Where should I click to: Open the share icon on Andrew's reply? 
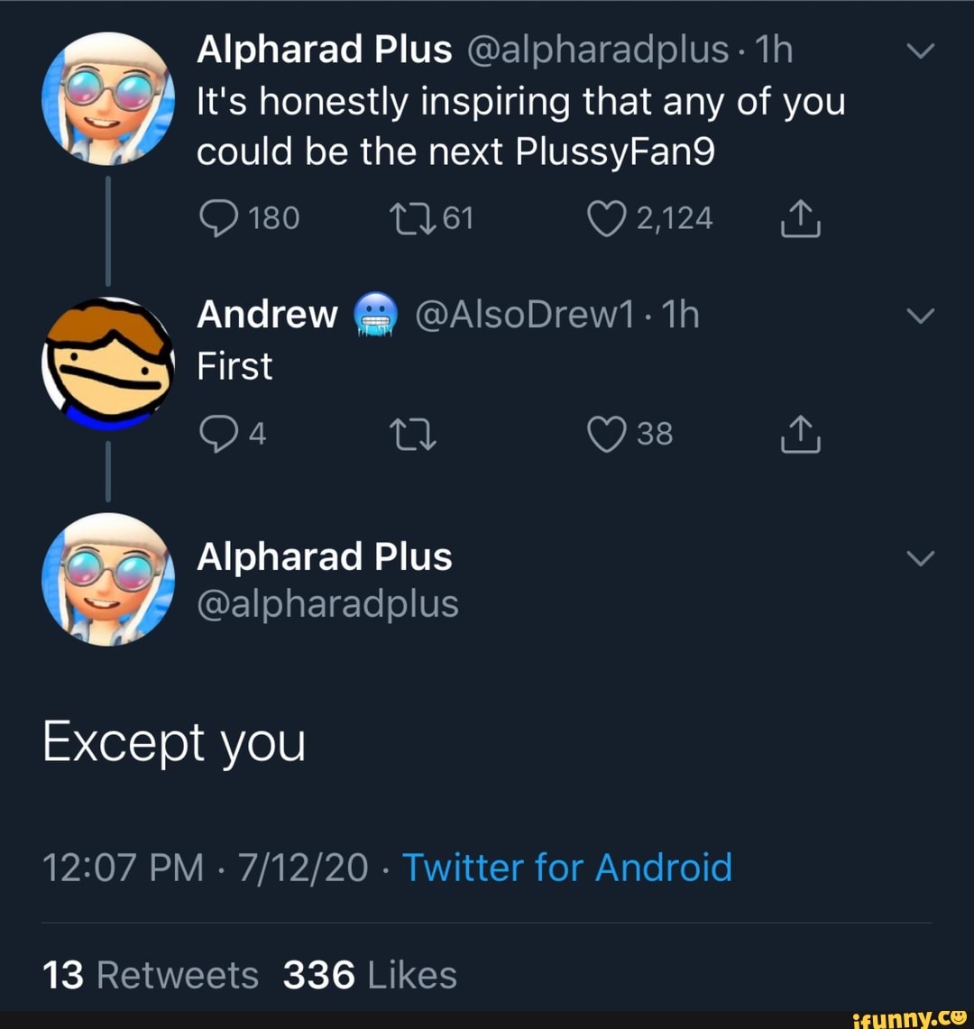[799, 433]
